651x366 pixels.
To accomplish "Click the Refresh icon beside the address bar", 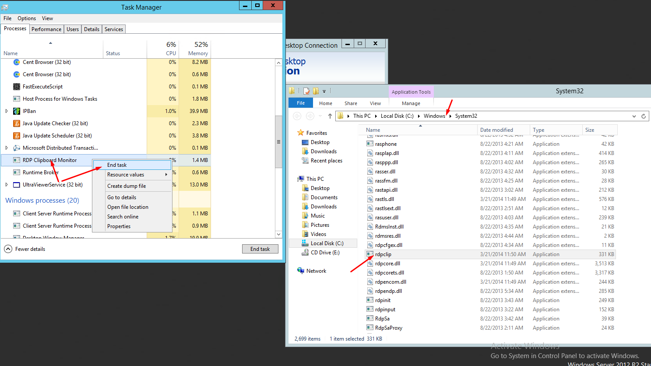I will click(x=644, y=116).
